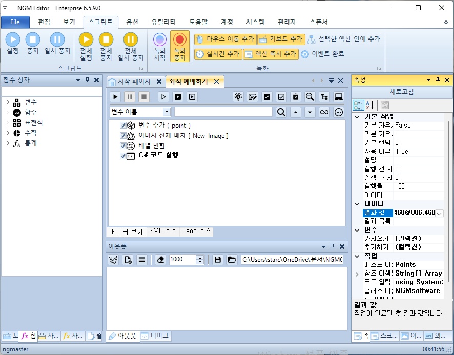The image size is (454, 355).
Task: Click the 전체 실행 run all icon
Action: point(86,39)
